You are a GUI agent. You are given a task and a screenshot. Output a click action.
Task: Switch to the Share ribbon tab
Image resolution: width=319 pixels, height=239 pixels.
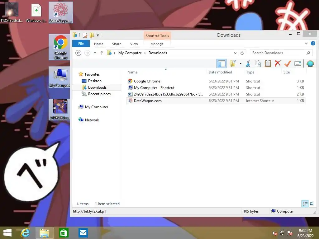(x=117, y=44)
